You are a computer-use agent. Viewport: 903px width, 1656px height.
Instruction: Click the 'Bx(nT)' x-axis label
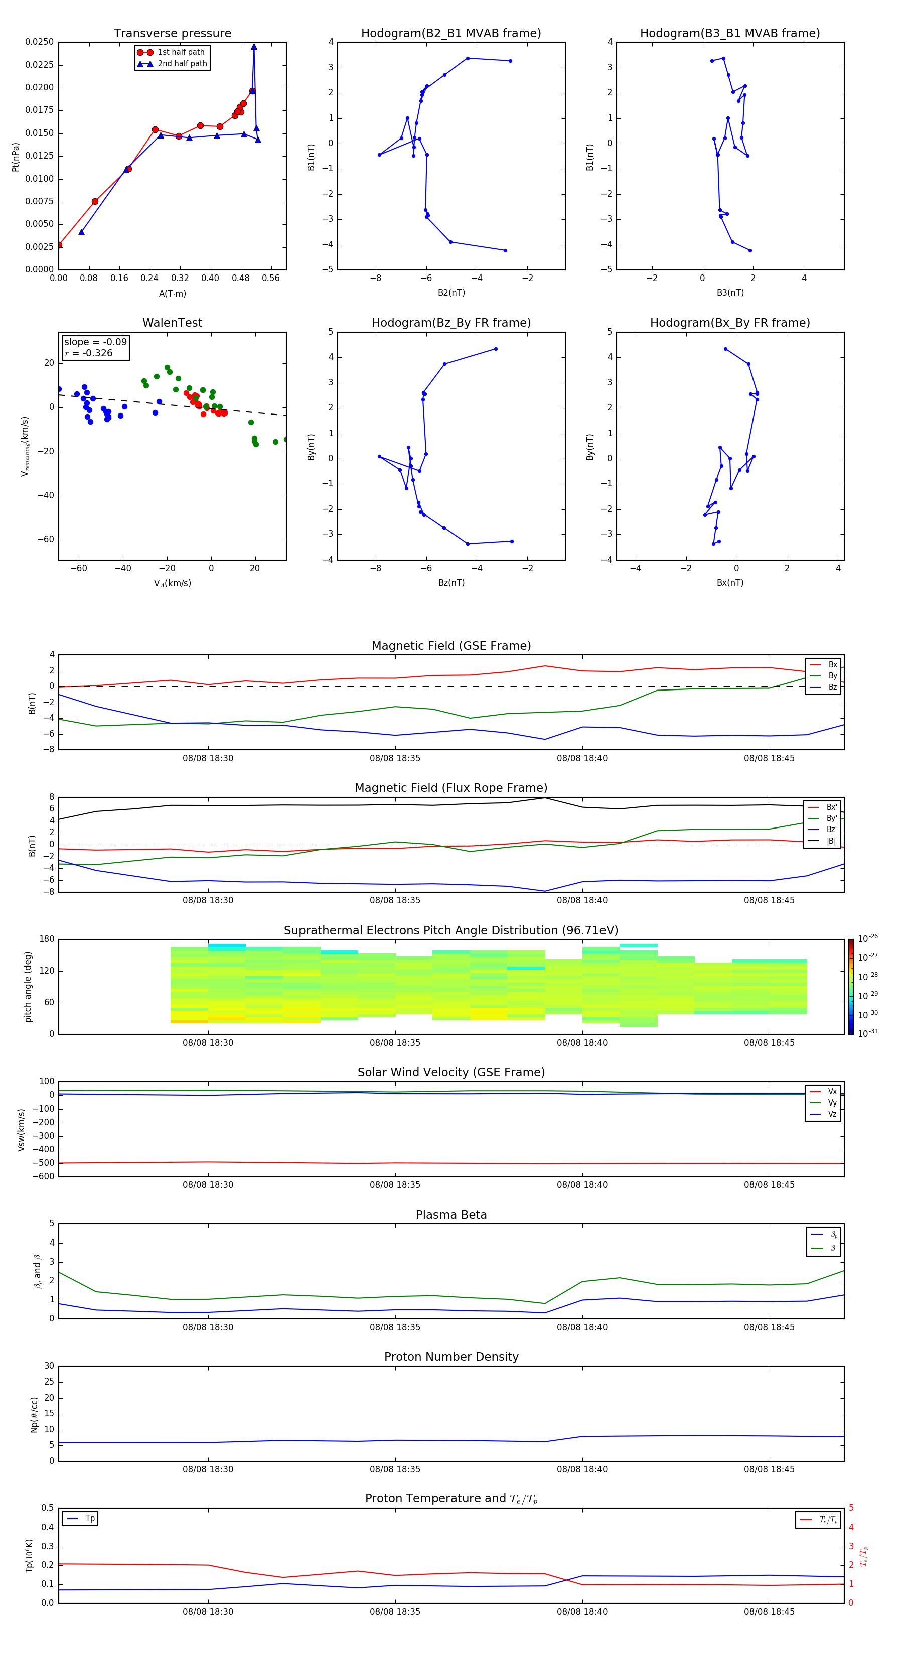tap(730, 583)
